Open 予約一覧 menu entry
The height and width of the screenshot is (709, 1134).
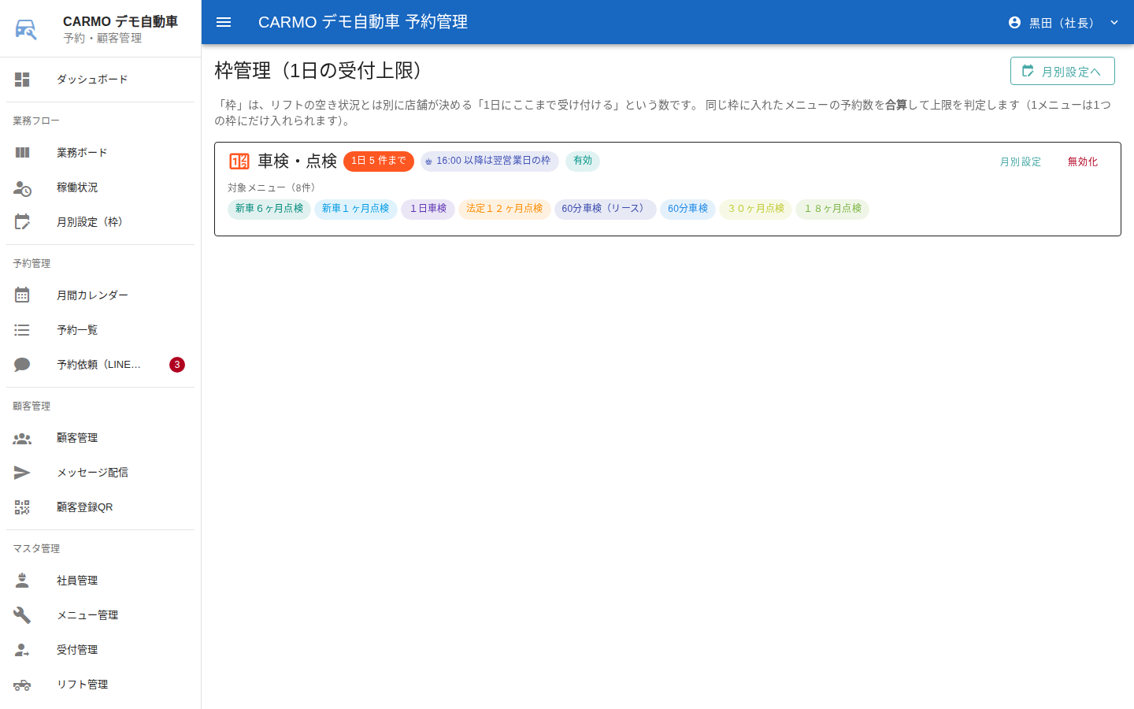[x=100, y=330]
